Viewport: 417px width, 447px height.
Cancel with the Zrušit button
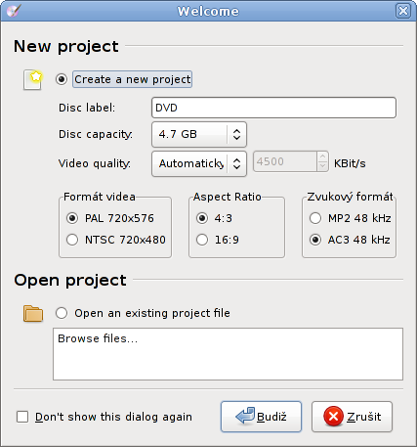click(x=352, y=417)
